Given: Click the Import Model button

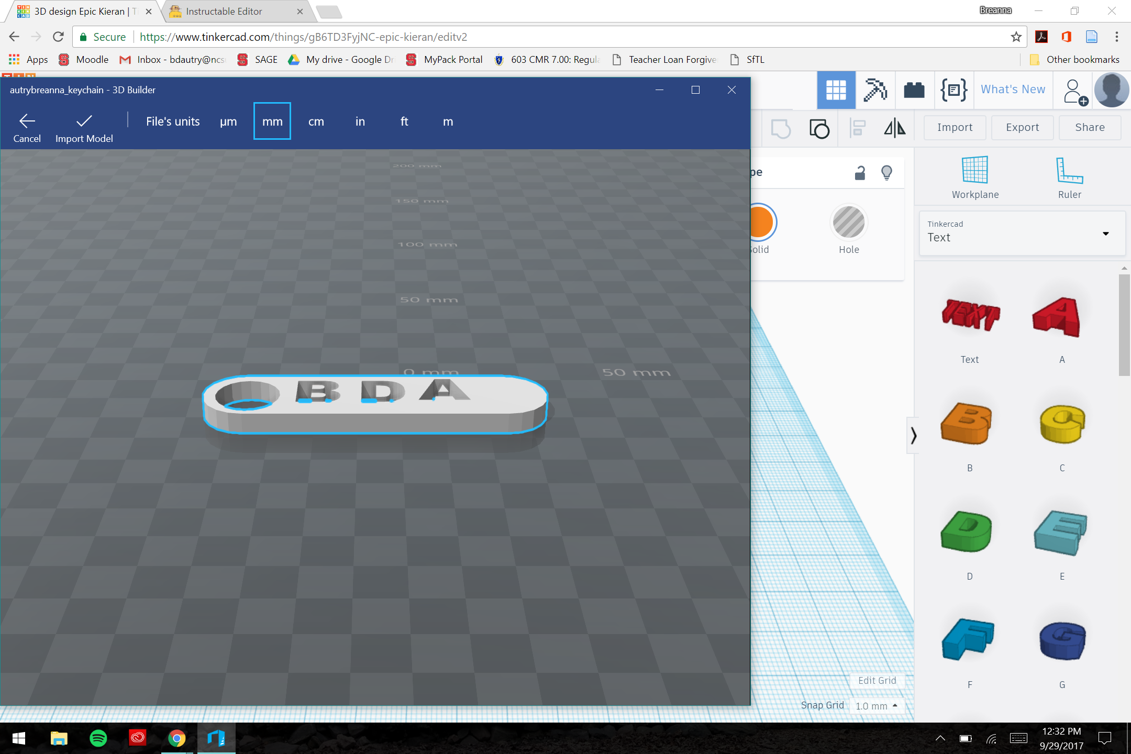Looking at the screenshot, I should (83, 127).
